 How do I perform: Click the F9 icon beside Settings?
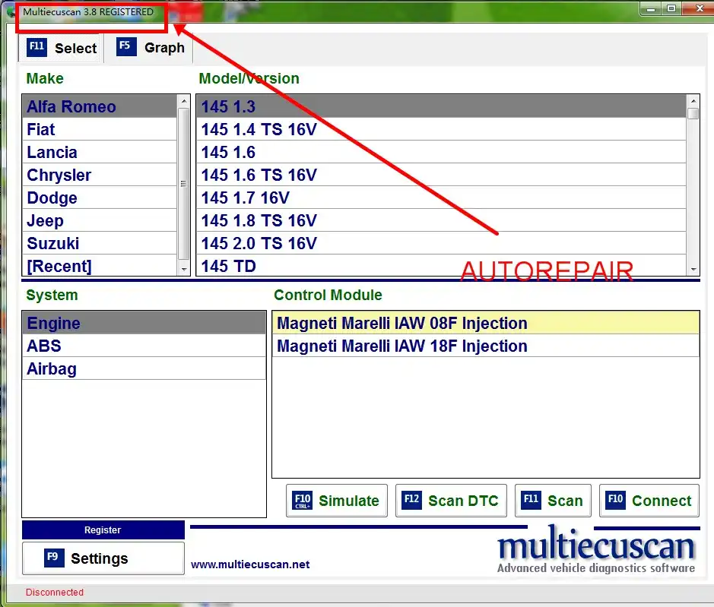tap(54, 558)
